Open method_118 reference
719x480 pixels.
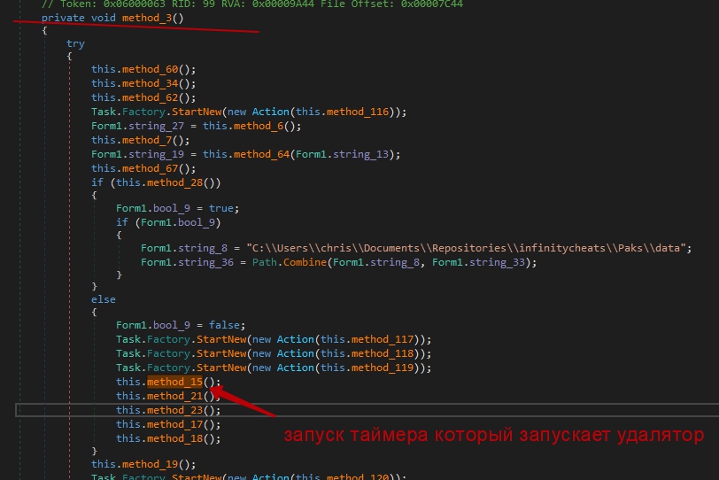383,354
